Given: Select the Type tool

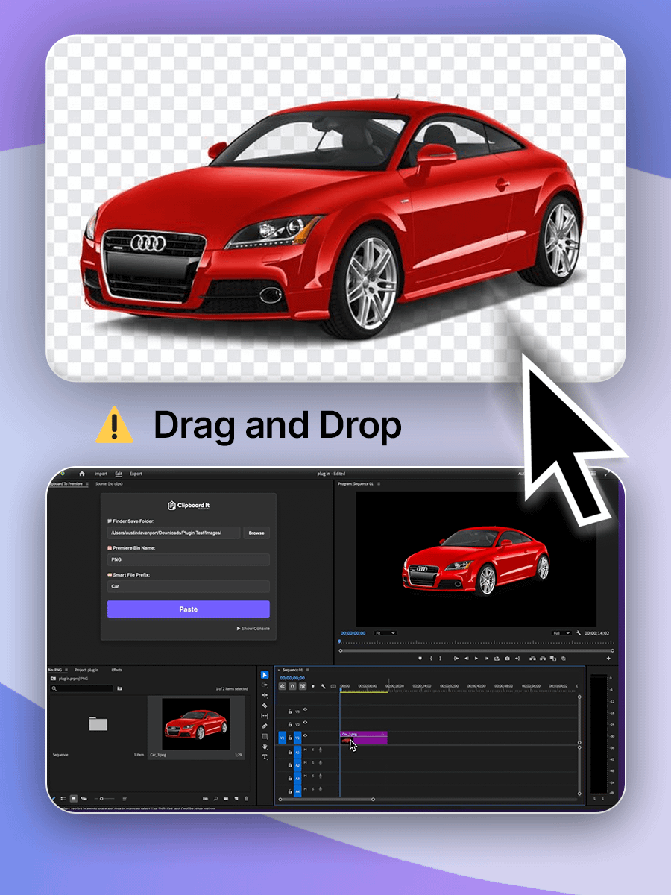Looking at the screenshot, I should pyautogui.click(x=265, y=757).
